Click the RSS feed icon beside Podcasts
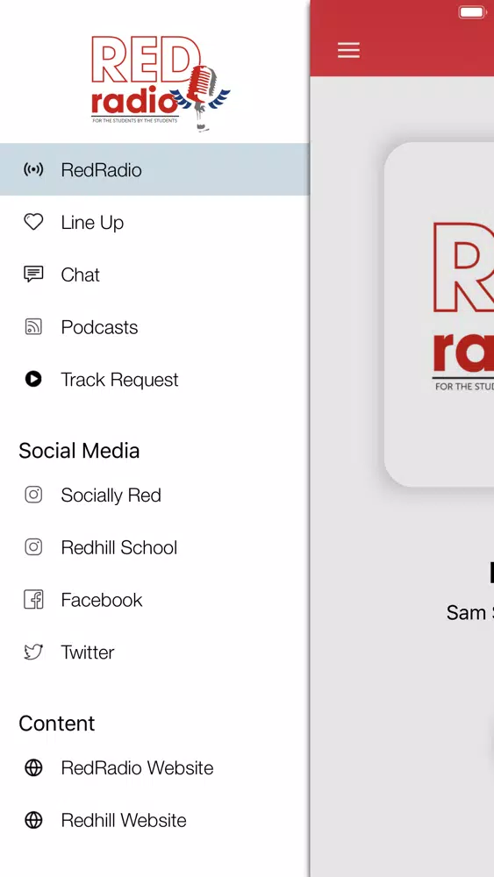Viewport: 494px width, 877px height. 33,326
